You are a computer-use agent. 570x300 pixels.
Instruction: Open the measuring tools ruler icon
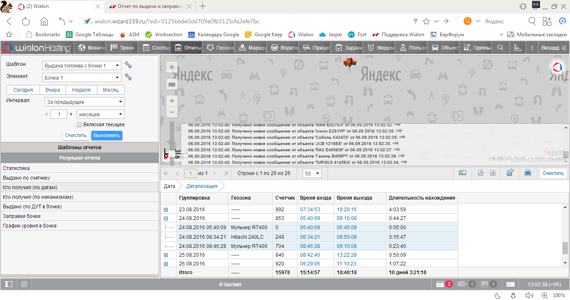(x=518, y=48)
